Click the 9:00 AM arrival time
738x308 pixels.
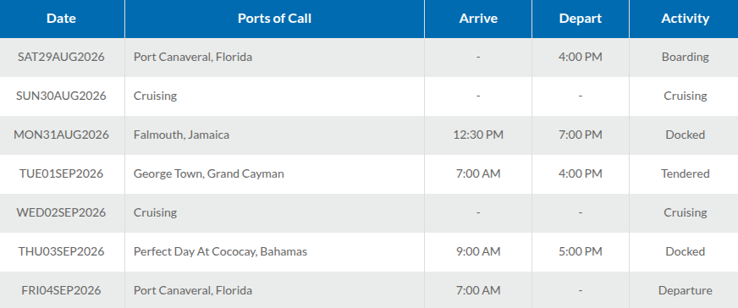pos(478,252)
